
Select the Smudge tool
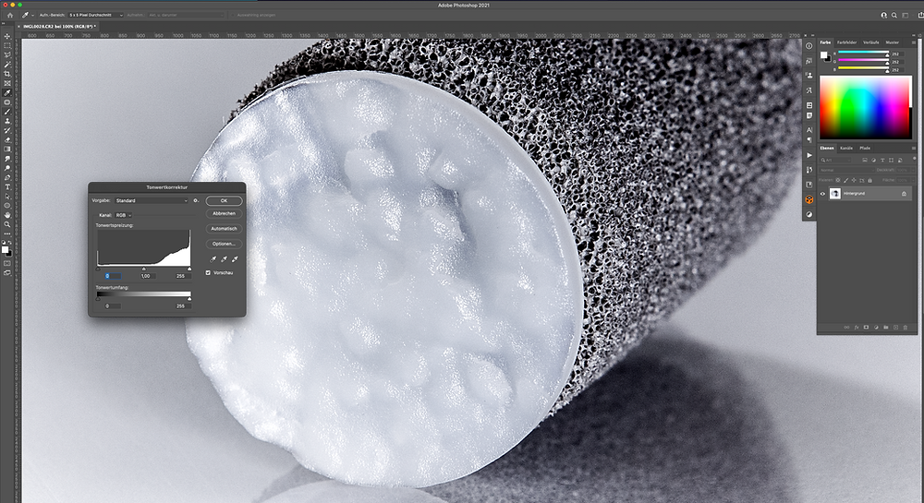point(7,158)
